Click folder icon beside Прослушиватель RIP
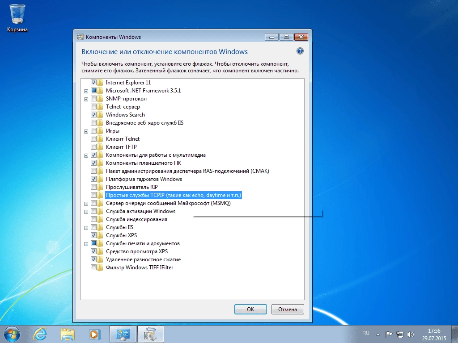This screenshot has width=458, height=343. click(100, 187)
